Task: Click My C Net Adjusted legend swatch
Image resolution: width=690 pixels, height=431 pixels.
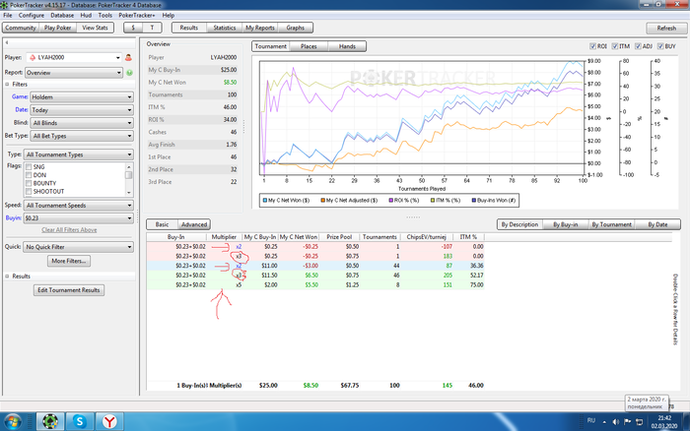Action: coord(322,201)
